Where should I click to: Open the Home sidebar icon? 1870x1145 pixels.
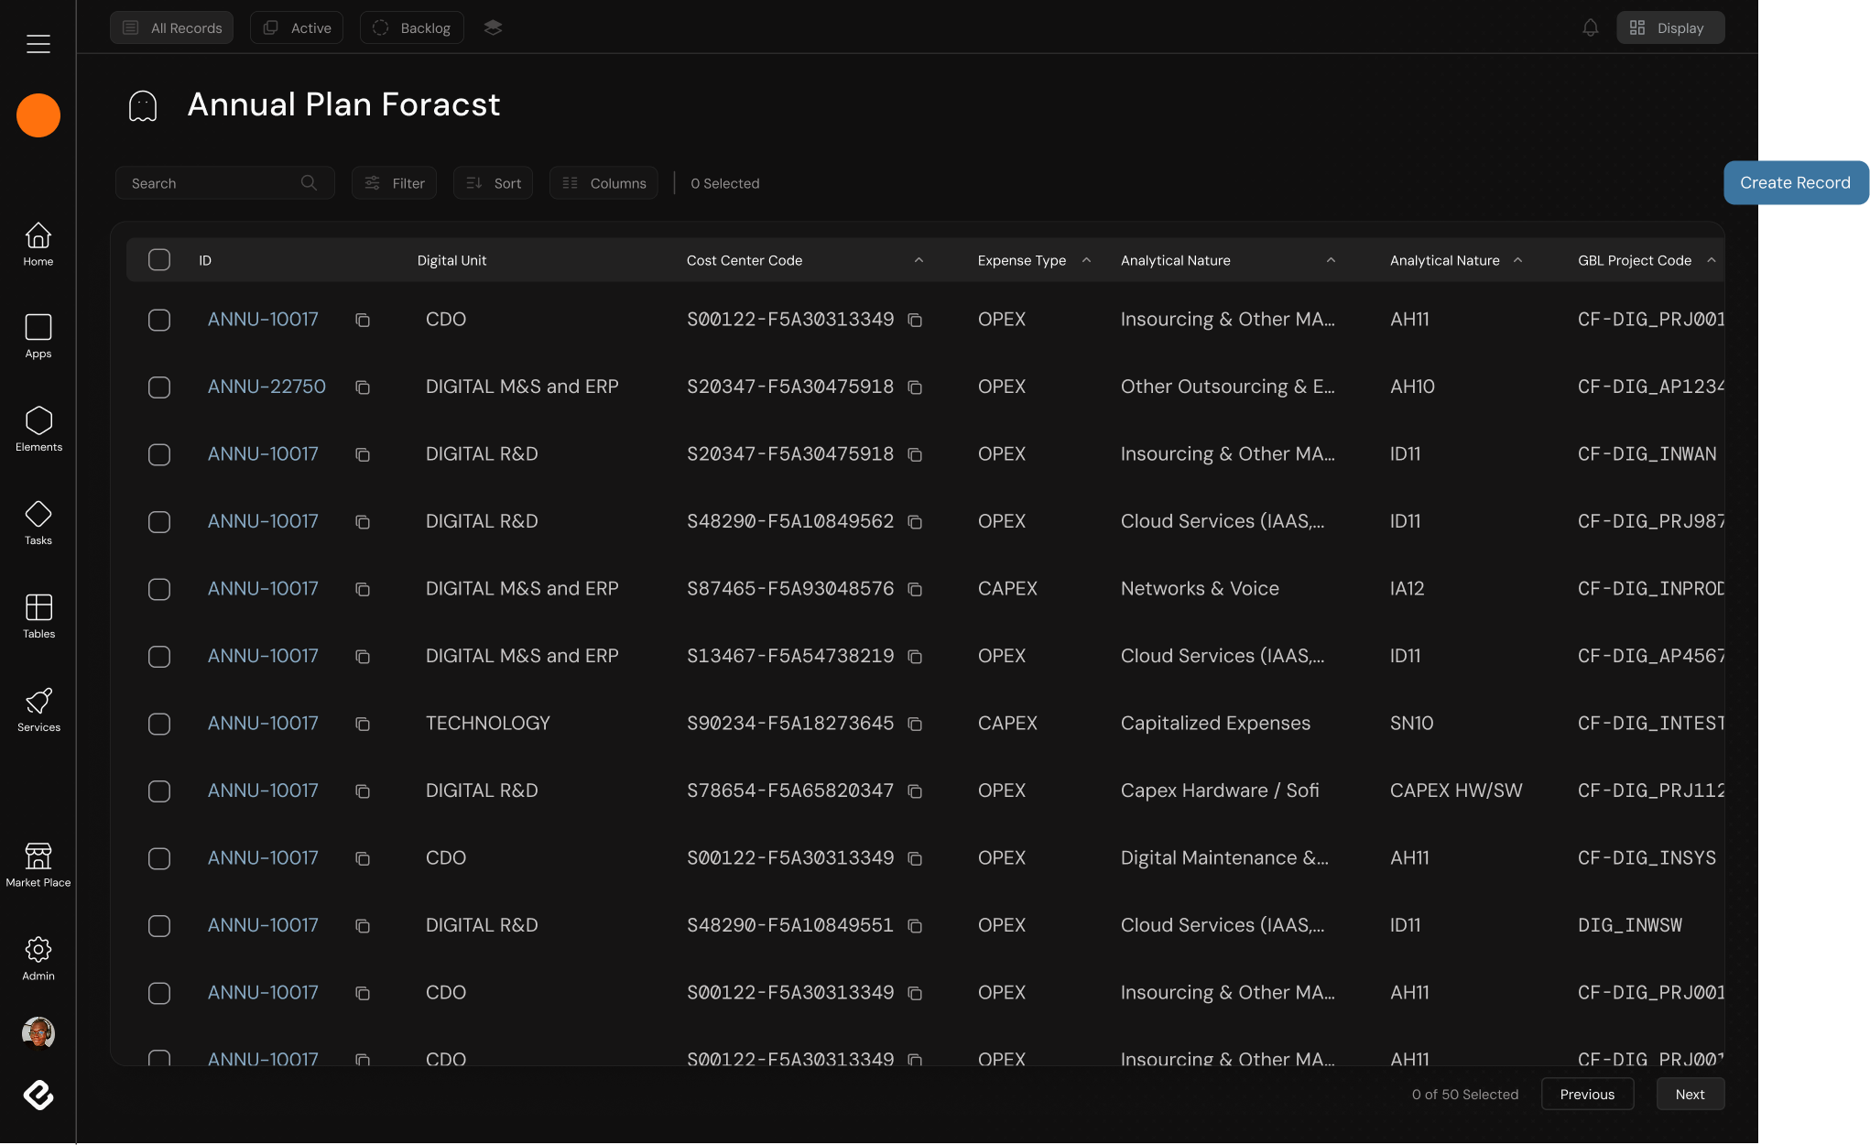pyautogui.click(x=38, y=236)
